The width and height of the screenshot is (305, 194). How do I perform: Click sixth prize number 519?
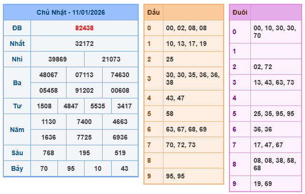120,153
